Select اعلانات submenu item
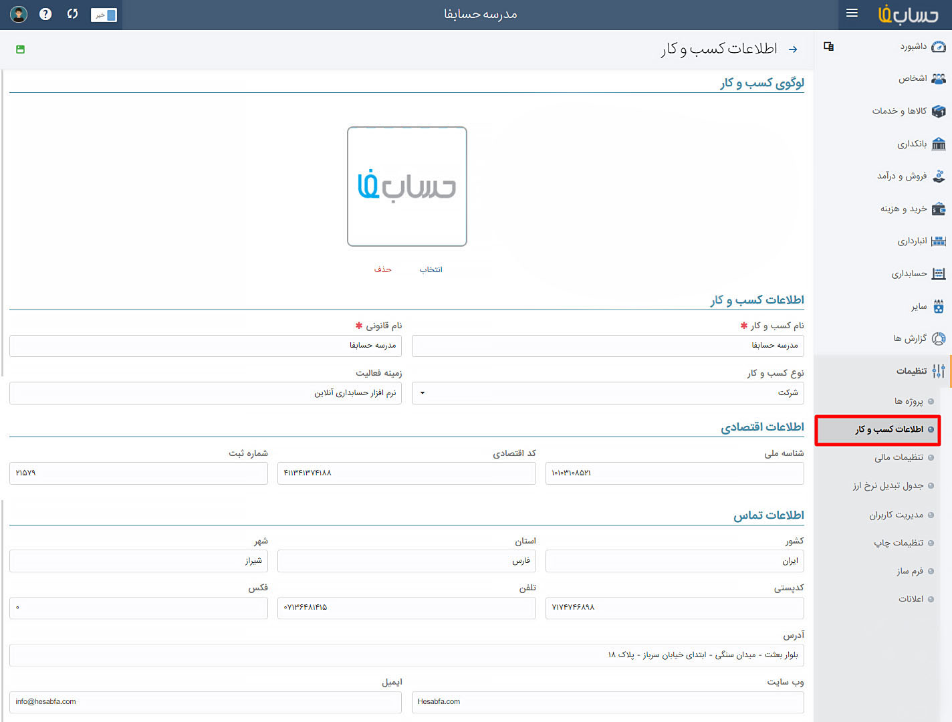Screen dimensions: 952x722 [x=916, y=599]
